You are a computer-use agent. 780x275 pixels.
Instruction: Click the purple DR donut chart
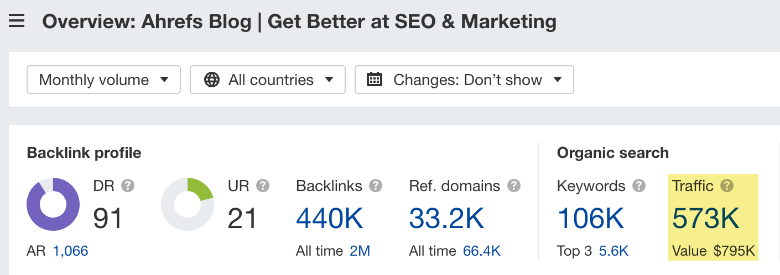(53, 204)
